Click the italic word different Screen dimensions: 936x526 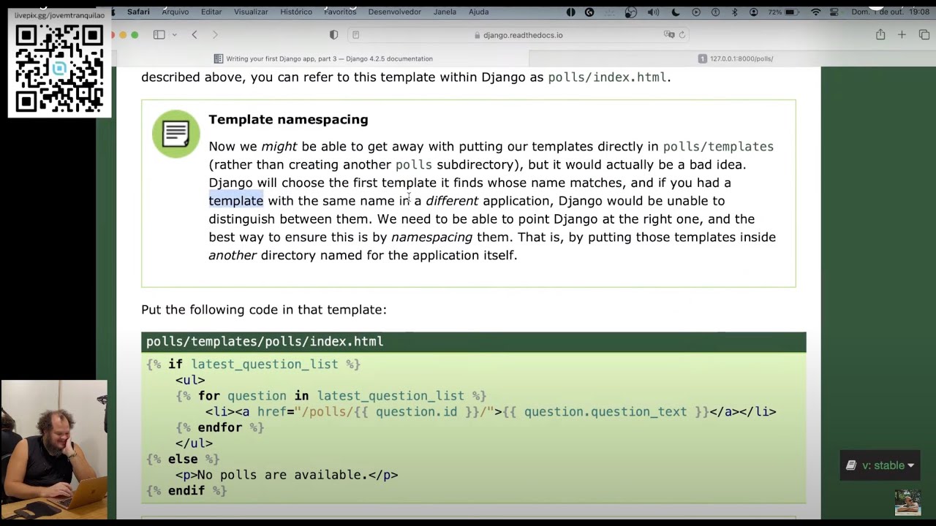[x=452, y=201]
